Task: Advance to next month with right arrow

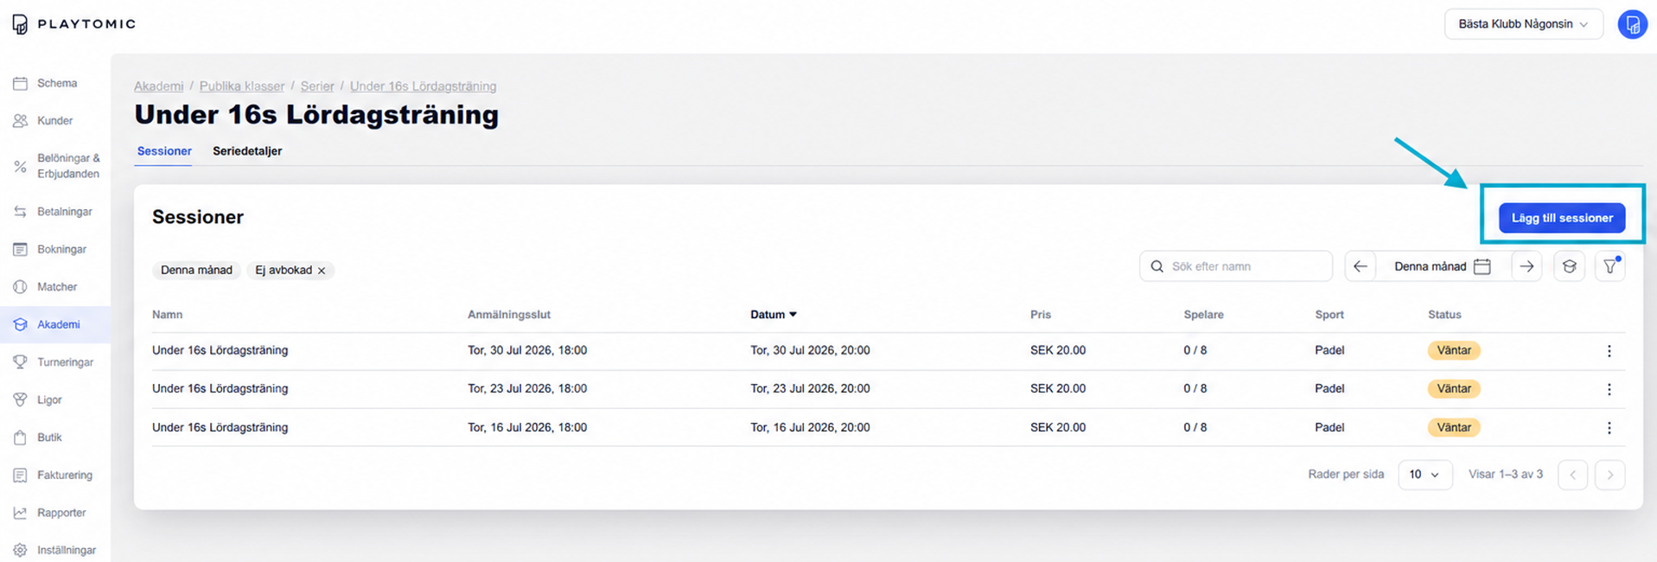Action: [x=1526, y=266]
